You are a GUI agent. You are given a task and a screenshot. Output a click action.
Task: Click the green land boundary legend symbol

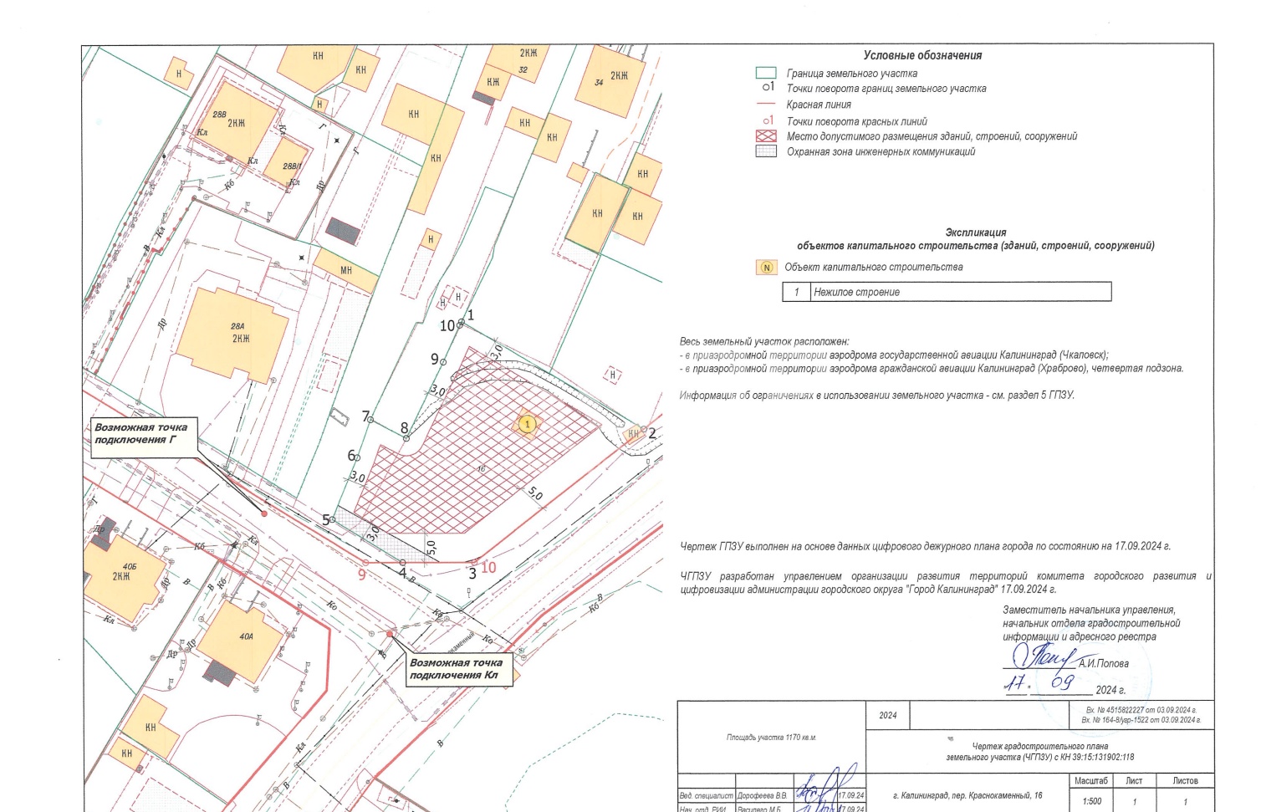pos(766,74)
